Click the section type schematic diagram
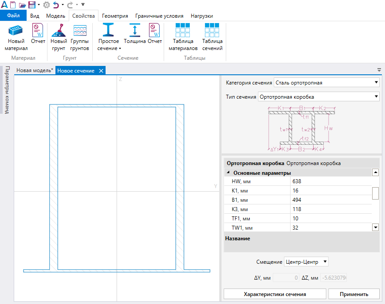The width and height of the screenshot is (385, 304). [x=302, y=128]
